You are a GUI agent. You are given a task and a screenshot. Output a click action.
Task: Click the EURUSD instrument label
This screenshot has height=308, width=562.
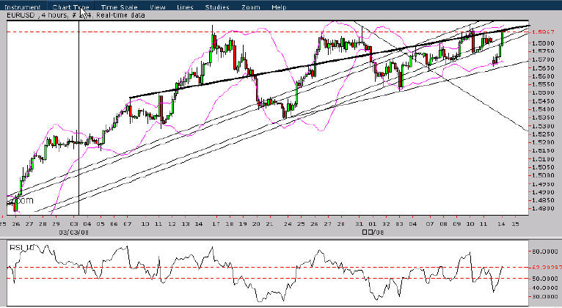pos(21,15)
